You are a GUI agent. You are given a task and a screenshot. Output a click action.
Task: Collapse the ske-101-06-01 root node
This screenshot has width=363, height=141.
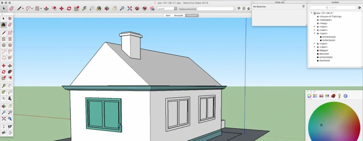[311, 13]
